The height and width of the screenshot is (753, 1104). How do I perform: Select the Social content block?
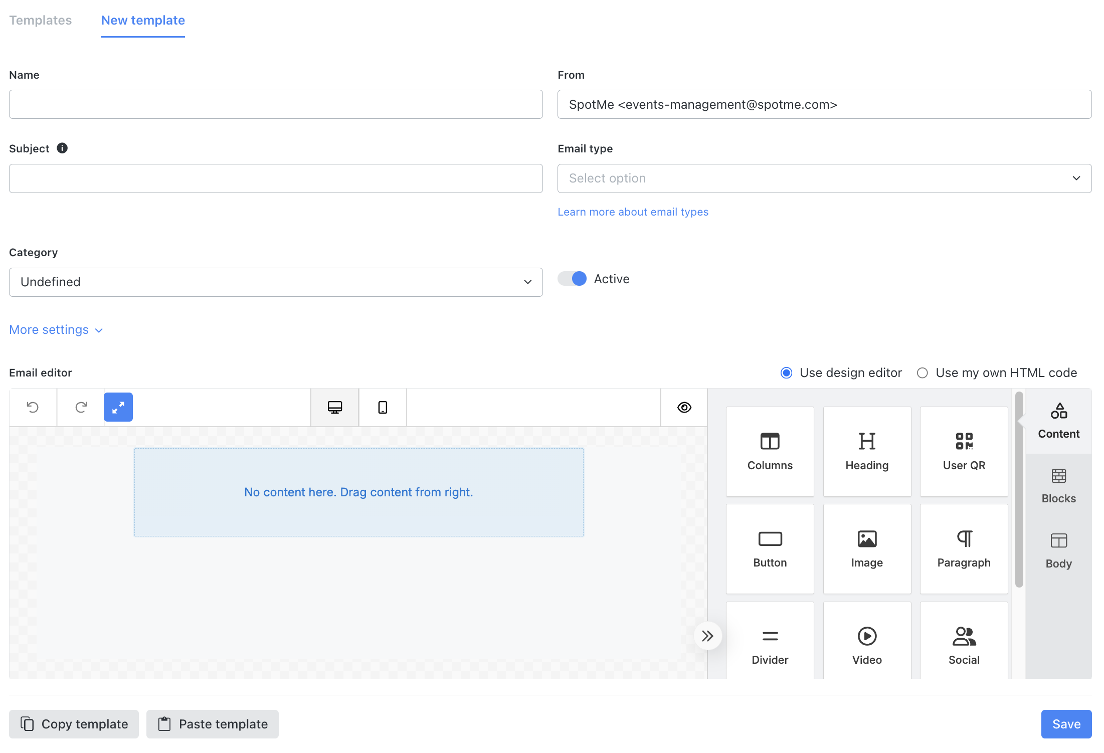964,641
